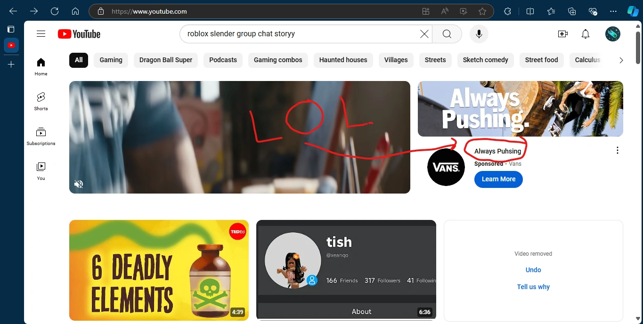Switch to the Haunted houses filter chip

point(343,60)
